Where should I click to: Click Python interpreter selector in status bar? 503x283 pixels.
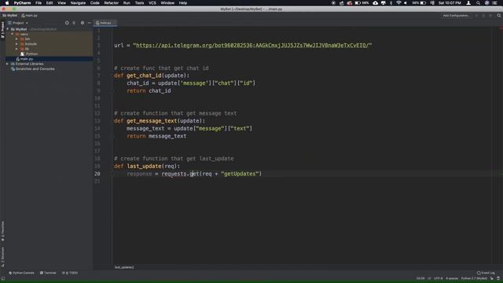474,278
